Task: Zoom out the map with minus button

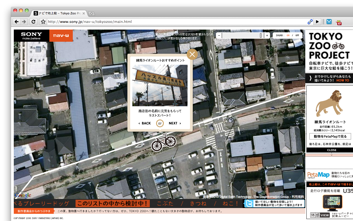Action: coord(219,36)
